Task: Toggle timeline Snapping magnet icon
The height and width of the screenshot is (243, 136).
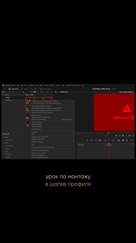Action: [119, 140]
